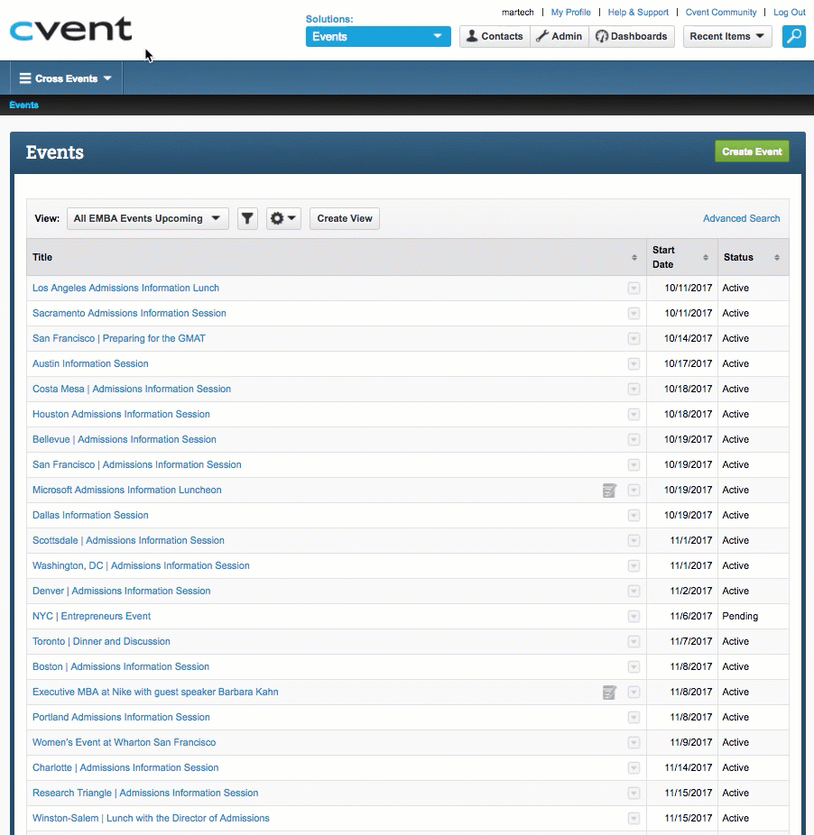Open Boston | Admissions Information Session

pos(121,666)
